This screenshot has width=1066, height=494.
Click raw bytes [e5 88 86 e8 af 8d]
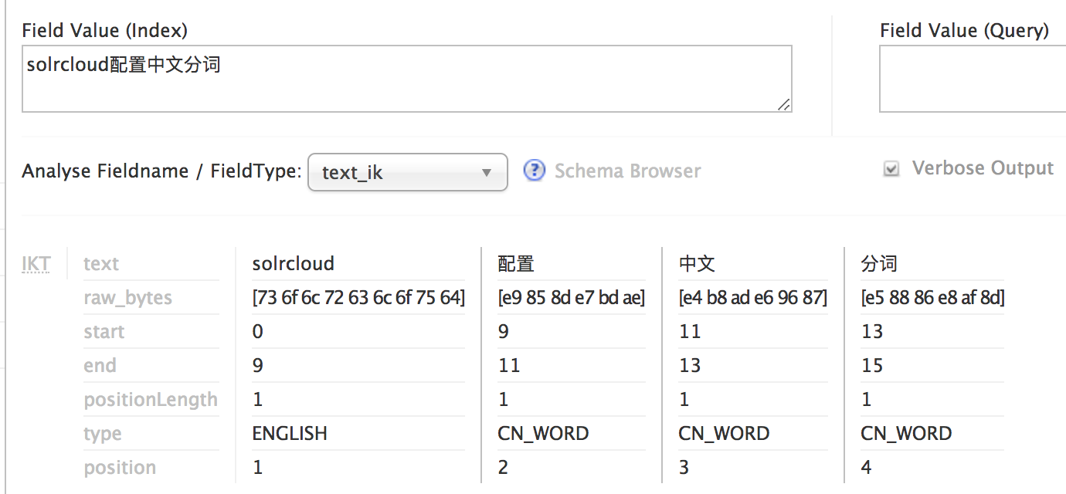[932, 298]
